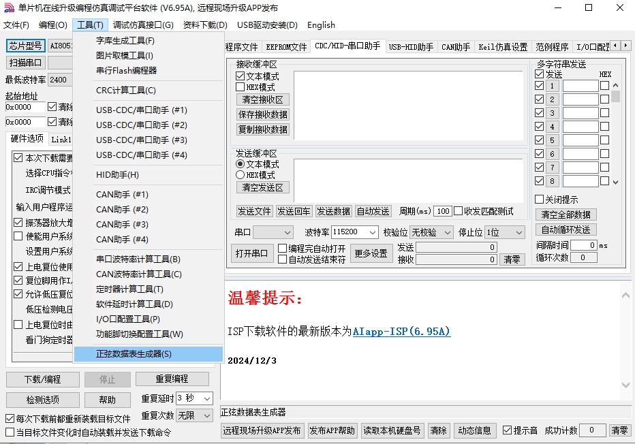Click down arrow of the tips panel scrollbar

(625, 385)
